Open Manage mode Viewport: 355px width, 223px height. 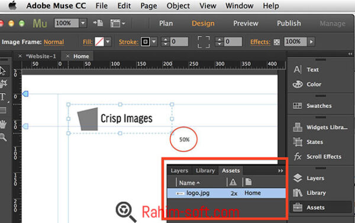click(333, 24)
